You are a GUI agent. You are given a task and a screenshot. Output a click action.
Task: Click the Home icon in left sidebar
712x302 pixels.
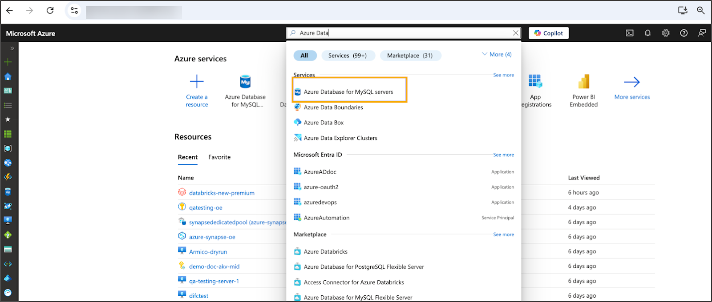[x=8, y=77]
